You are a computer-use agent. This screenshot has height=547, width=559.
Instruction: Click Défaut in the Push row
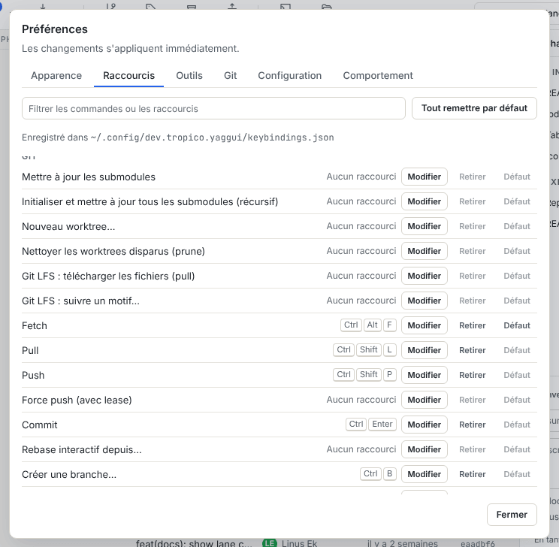[517, 375]
